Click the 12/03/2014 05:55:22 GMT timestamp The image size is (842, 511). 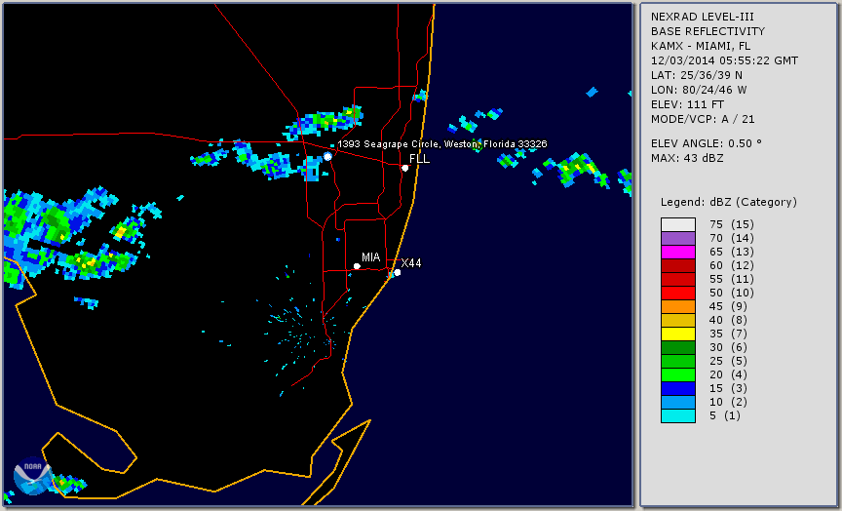[x=724, y=60]
